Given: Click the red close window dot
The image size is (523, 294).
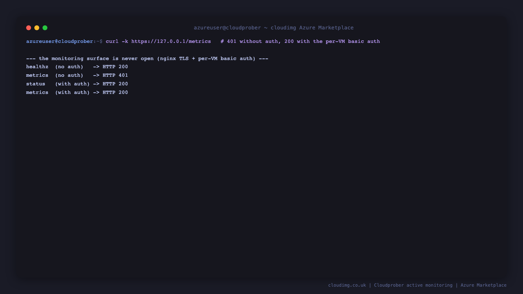Looking at the screenshot, I should coord(29,28).
